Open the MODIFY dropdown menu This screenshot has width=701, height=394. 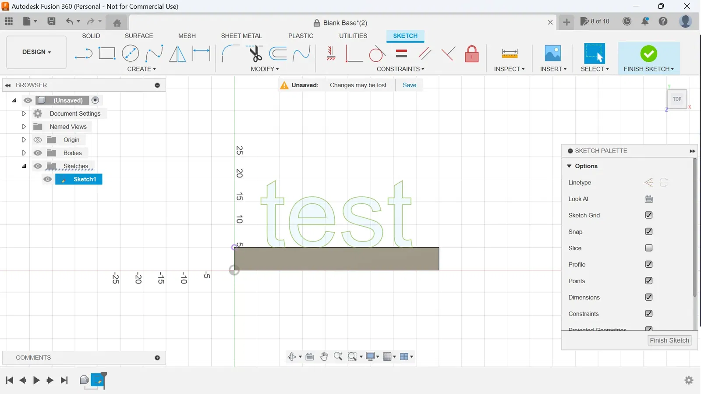[265, 69]
